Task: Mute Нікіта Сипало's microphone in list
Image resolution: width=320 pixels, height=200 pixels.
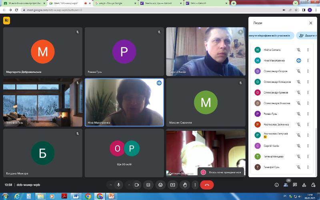Action: (x=298, y=50)
